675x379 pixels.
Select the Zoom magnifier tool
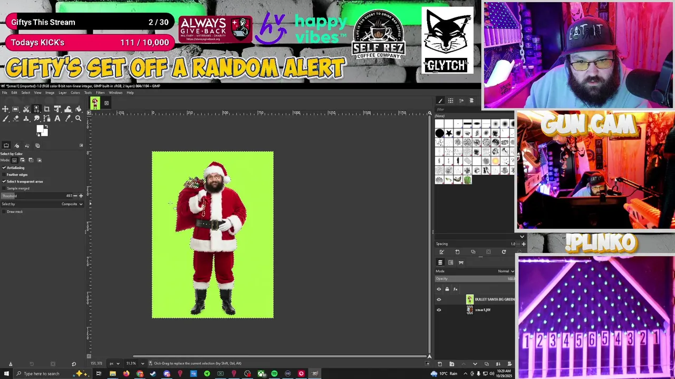pos(78,118)
